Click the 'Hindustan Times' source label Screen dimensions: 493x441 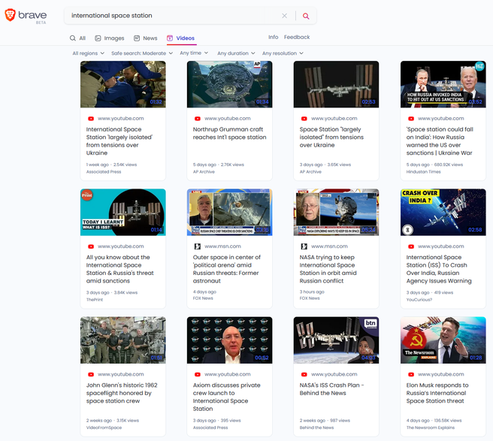(x=423, y=171)
